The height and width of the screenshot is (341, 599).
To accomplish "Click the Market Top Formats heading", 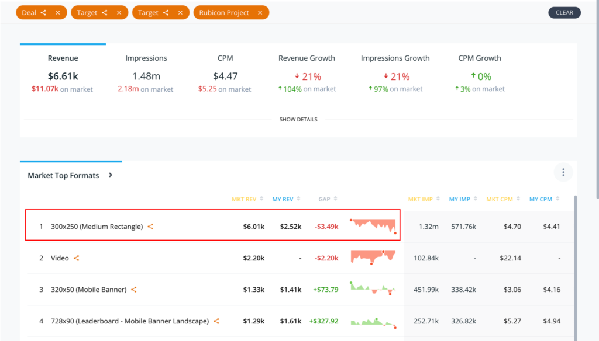I will (63, 175).
